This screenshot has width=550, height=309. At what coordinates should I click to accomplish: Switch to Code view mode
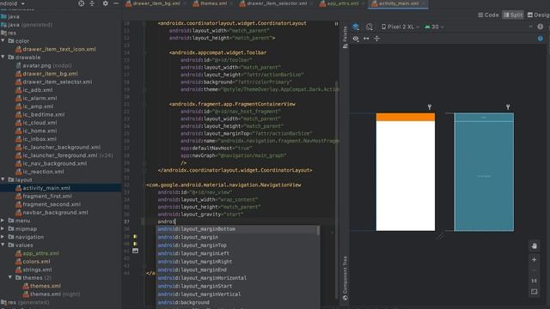click(488, 15)
